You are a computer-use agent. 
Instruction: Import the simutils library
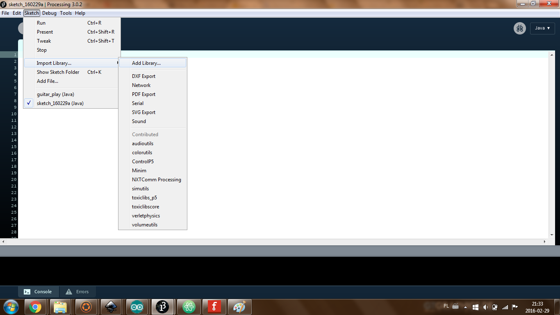point(153,189)
